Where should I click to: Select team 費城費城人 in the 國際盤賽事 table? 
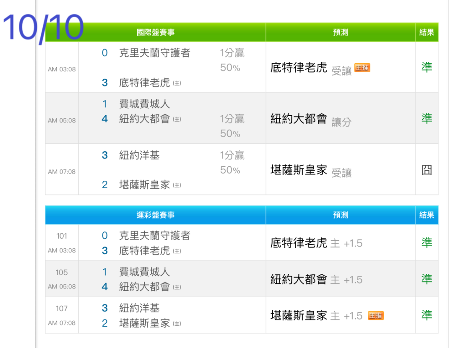[144, 104]
